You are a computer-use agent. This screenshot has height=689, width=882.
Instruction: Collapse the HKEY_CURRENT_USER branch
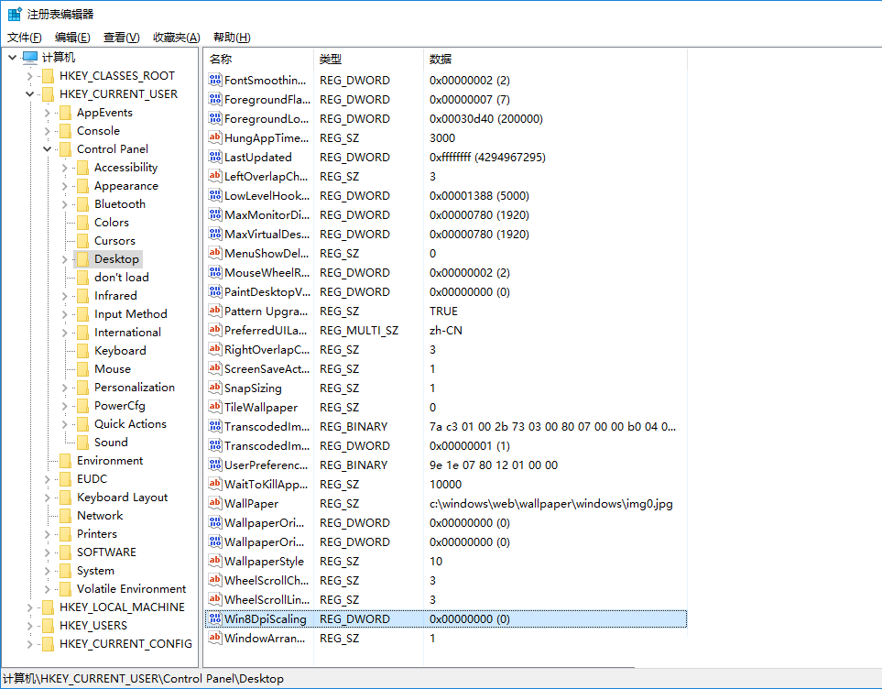click(29, 94)
